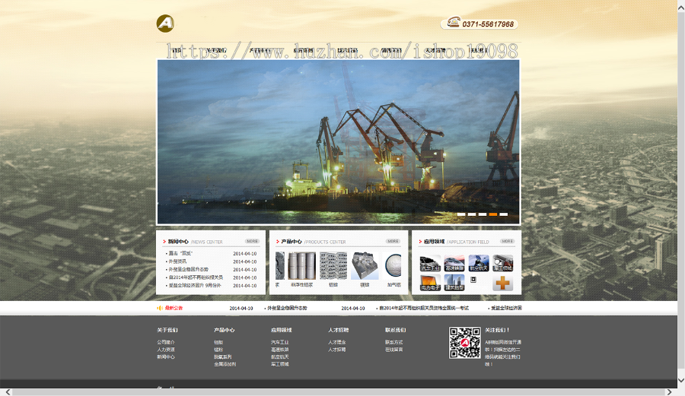The width and height of the screenshot is (685, 396).
Task: Open 联系我们 in the top navigation bar
Action: coord(479,50)
